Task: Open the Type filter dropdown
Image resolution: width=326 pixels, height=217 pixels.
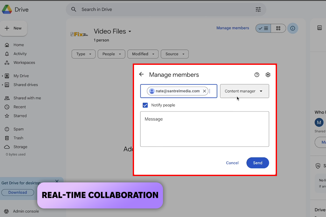Action: pos(84,54)
